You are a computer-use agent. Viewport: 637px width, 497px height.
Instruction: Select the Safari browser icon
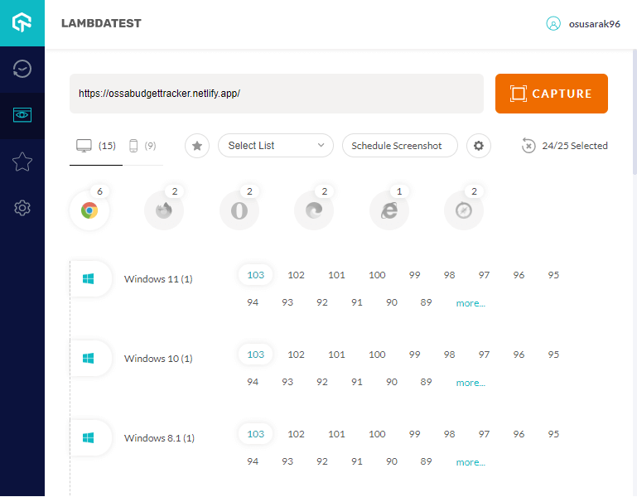pyautogui.click(x=464, y=210)
